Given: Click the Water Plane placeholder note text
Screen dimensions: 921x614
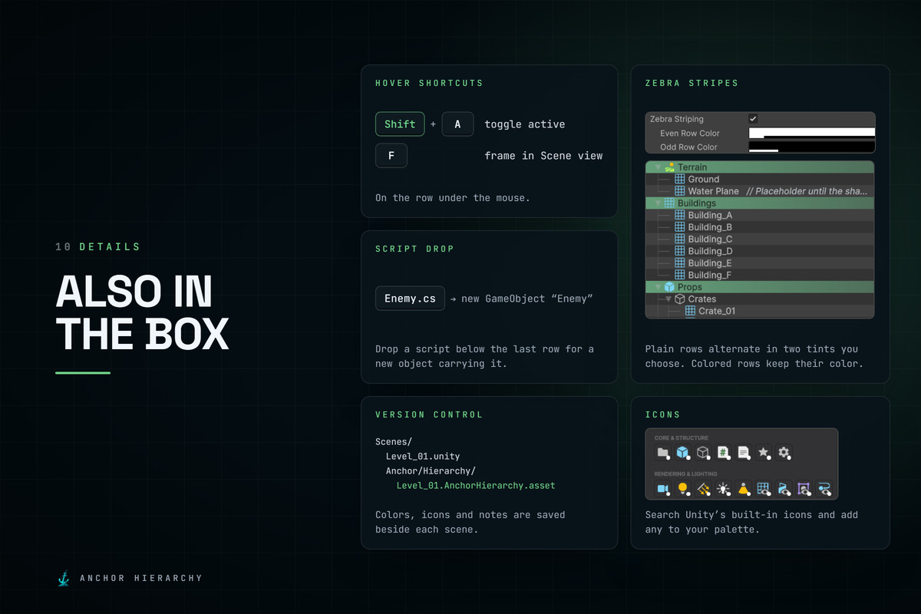Looking at the screenshot, I should [x=807, y=191].
